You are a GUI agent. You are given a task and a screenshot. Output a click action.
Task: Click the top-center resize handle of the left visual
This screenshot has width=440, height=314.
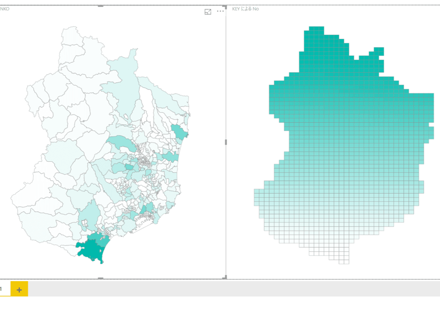tap(100, 6)
